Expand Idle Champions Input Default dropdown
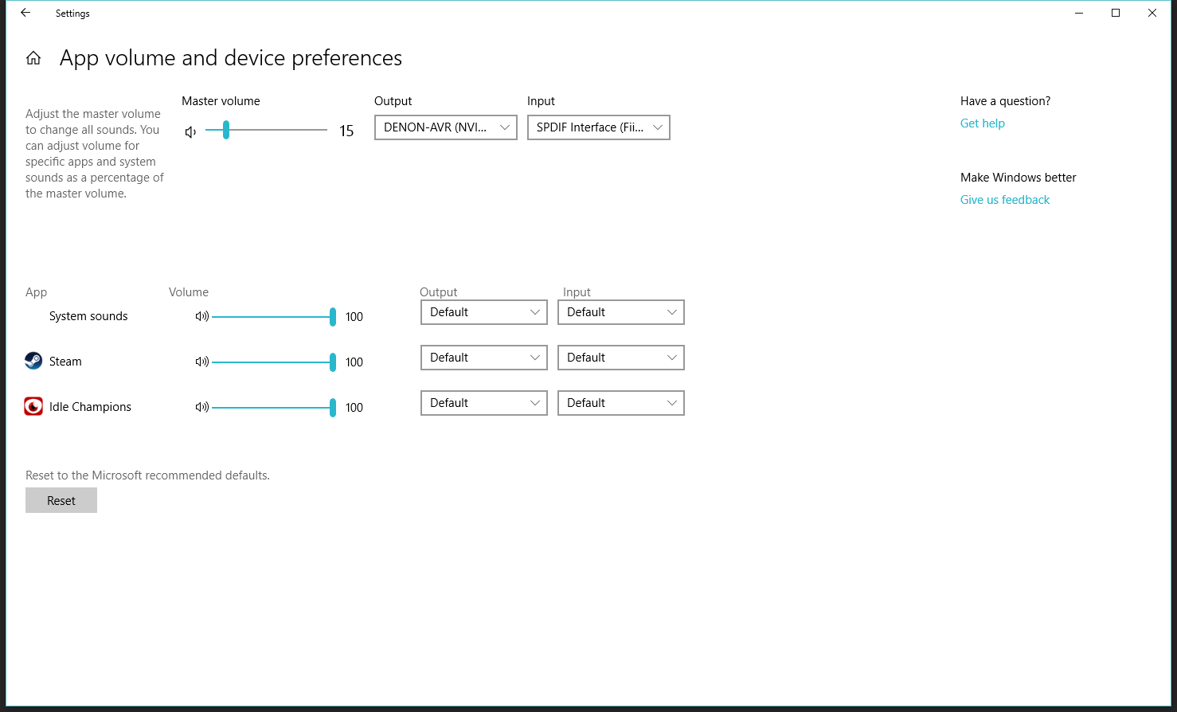The width and height of the screenshot is (1177, 712). tap(621, 403)
